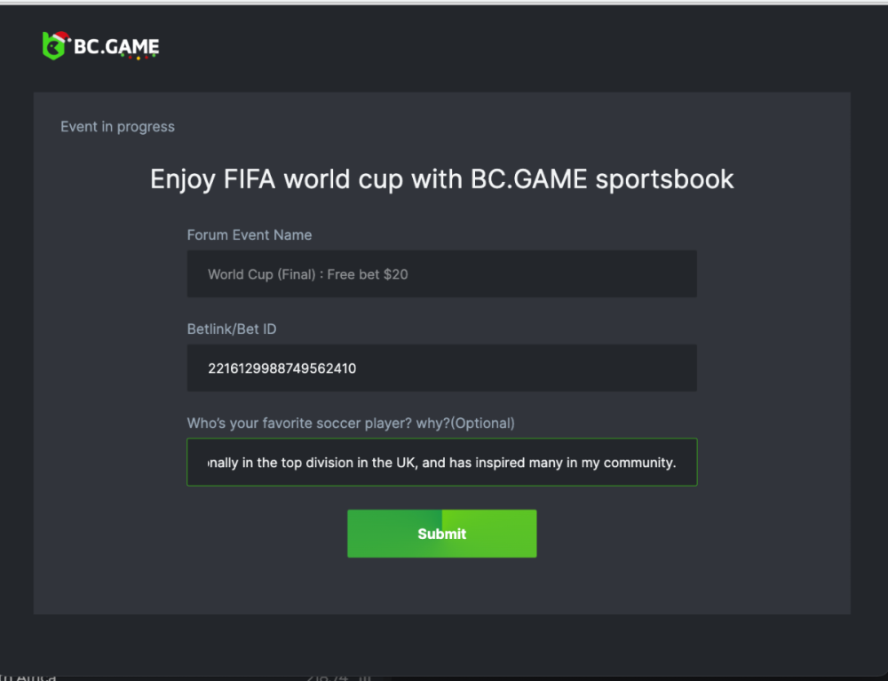Submit the FIFA world cup event form

[x=441, y=533]
